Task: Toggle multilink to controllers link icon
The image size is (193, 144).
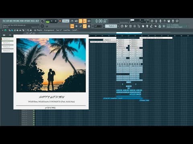Action: (x=85, y=26)
